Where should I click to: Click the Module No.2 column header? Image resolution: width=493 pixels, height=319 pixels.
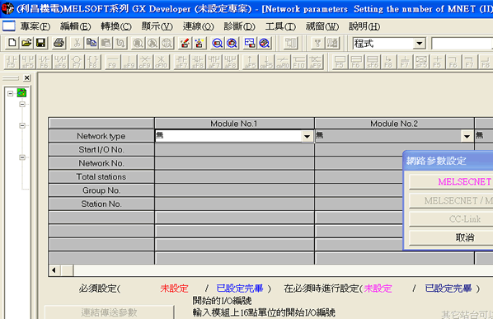click(395, 124)
